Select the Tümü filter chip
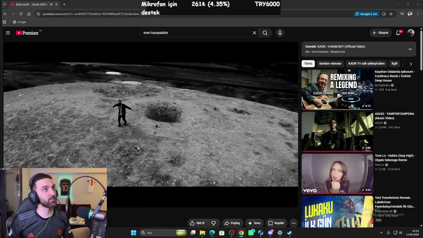This screenshot has width=423, height=238. (308, 63)
